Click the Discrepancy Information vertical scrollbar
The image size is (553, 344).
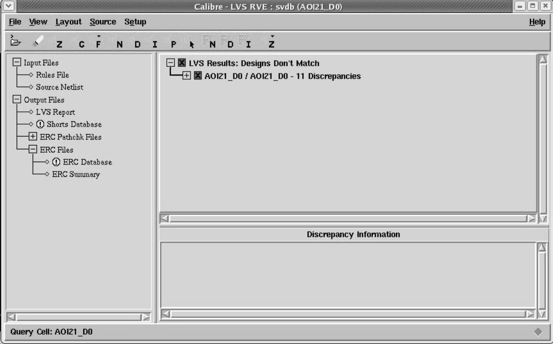(x=542, y=280)
